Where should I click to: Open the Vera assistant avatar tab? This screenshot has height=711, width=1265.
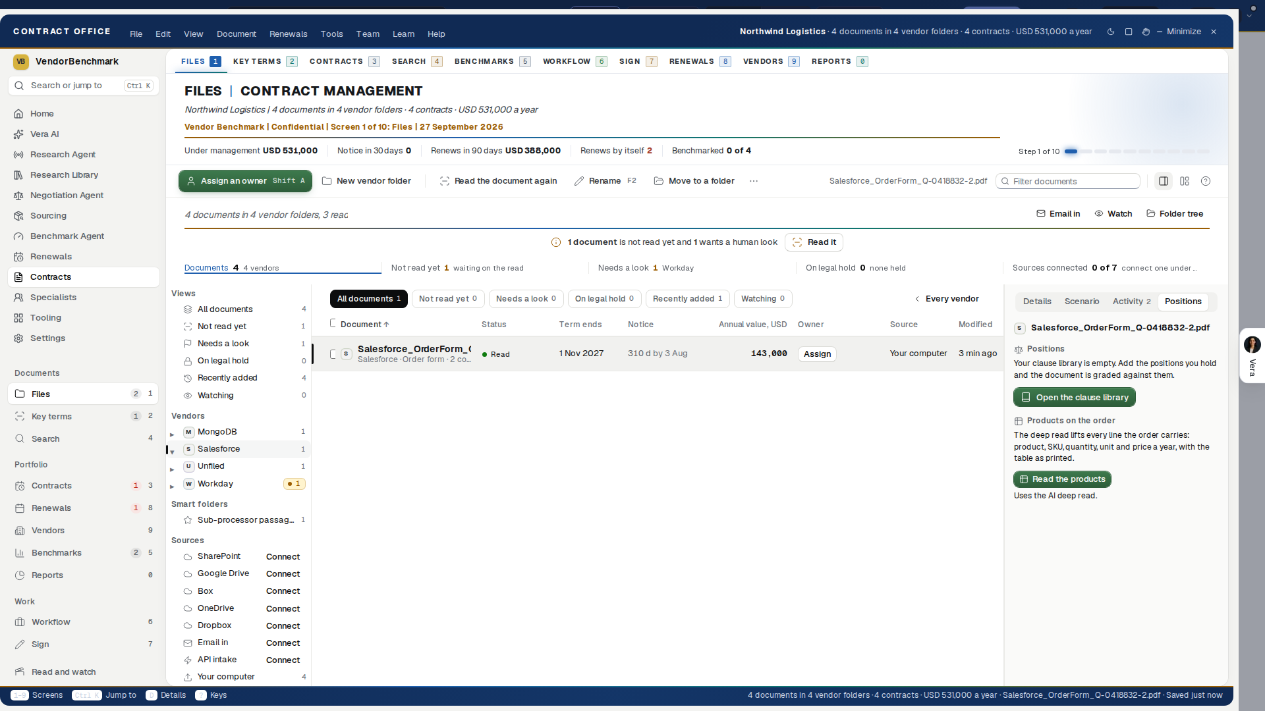(1252, 355)
